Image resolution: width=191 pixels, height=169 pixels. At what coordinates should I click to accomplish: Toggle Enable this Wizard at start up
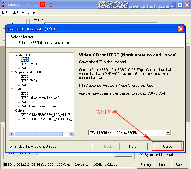point(11,147)
